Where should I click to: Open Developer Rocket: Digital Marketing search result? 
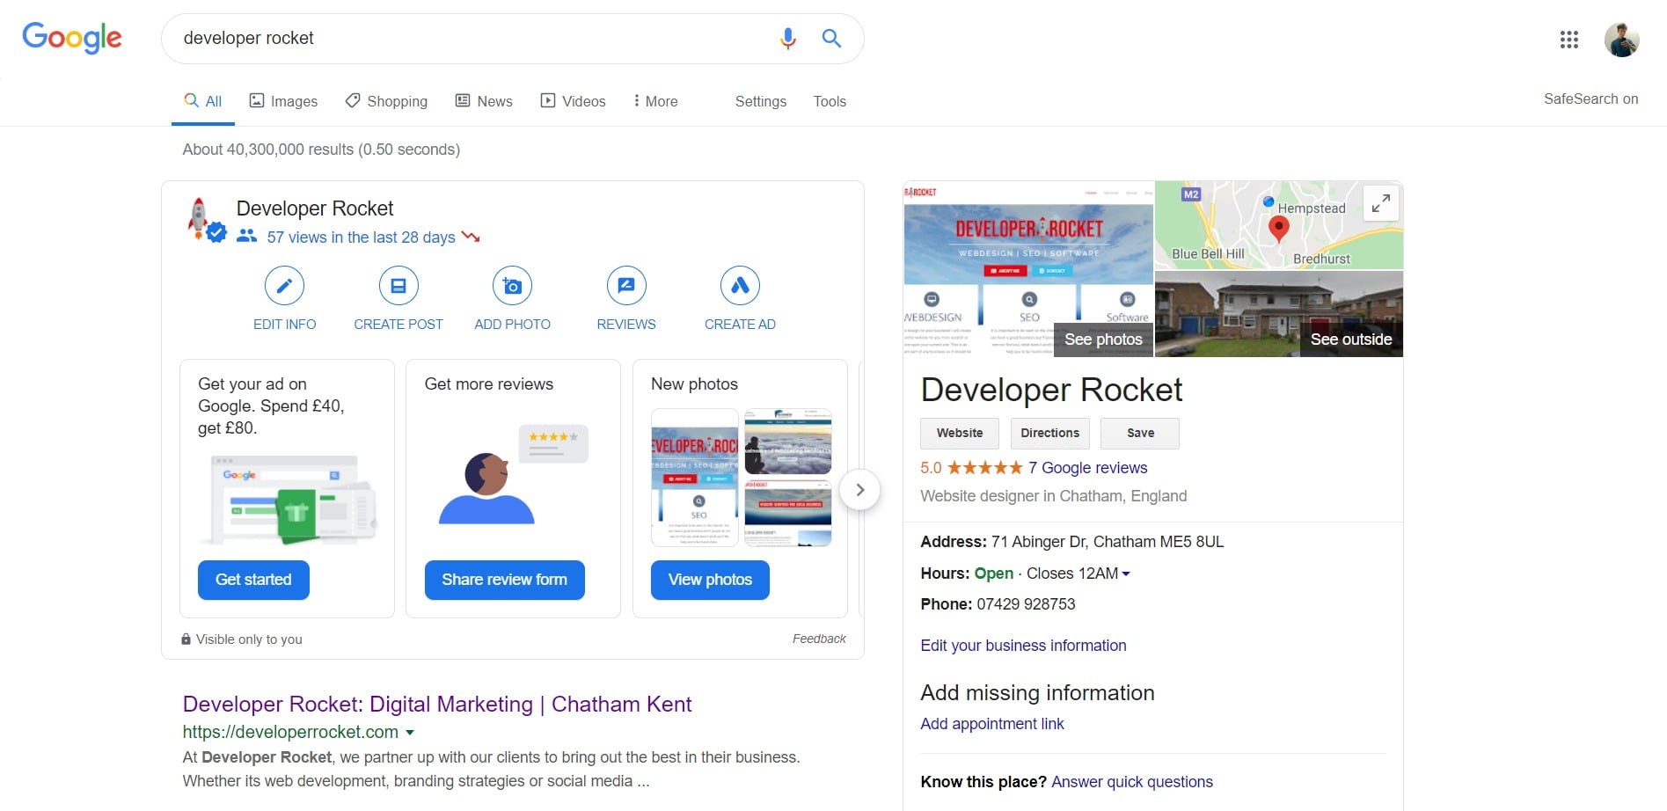(437, 705)
